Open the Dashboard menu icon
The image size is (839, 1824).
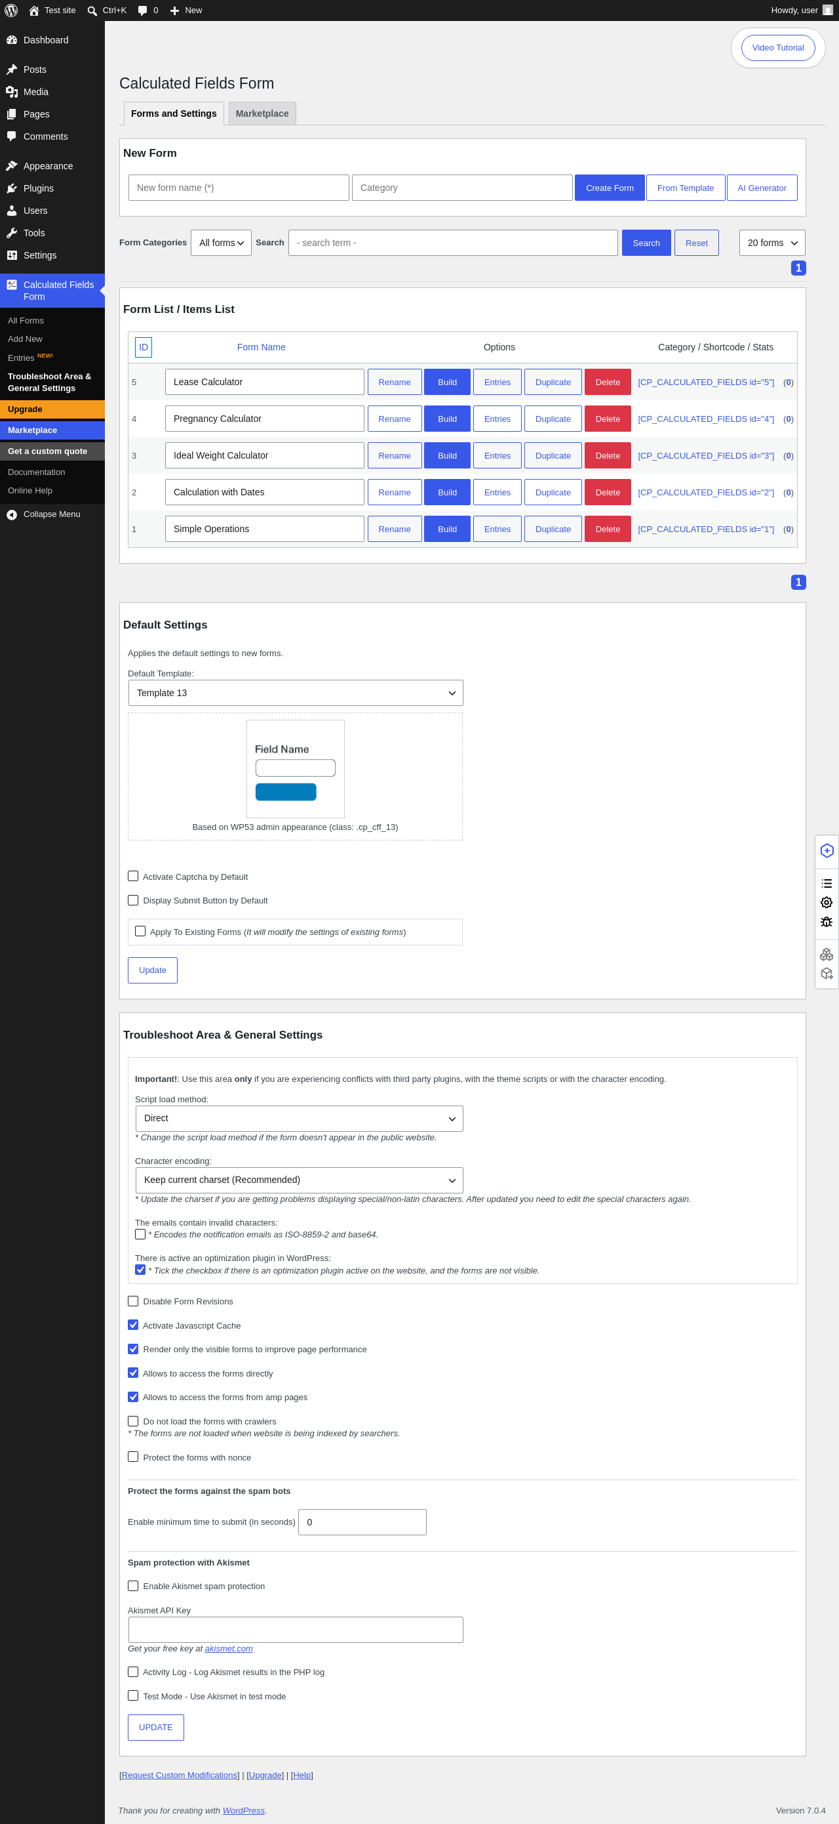(x=11, y=41)
